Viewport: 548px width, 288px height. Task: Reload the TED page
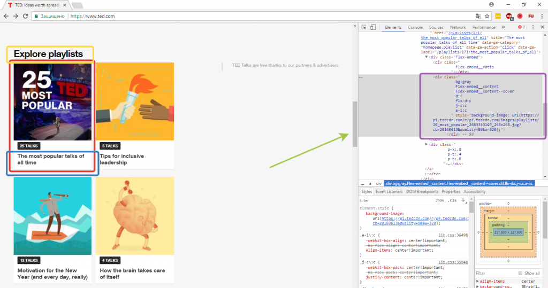pos(25,16)
